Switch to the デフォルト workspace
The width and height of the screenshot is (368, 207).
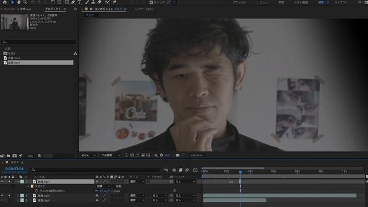tap(240, 2)
